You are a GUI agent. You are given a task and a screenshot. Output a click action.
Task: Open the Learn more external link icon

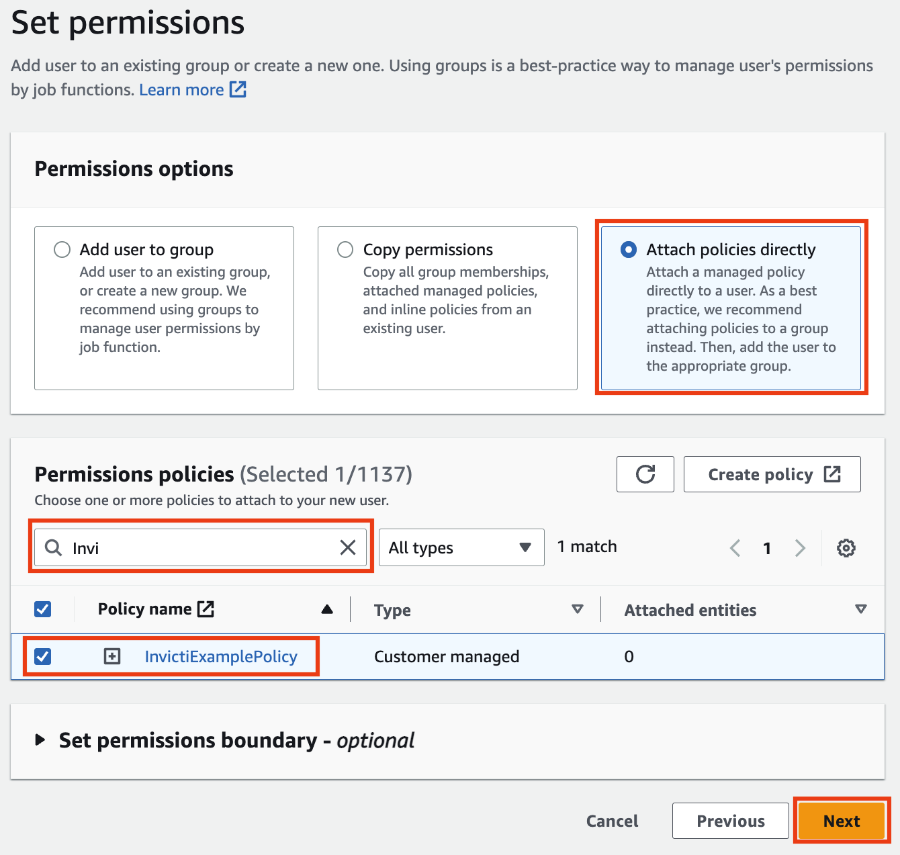[x=238, y=89]
